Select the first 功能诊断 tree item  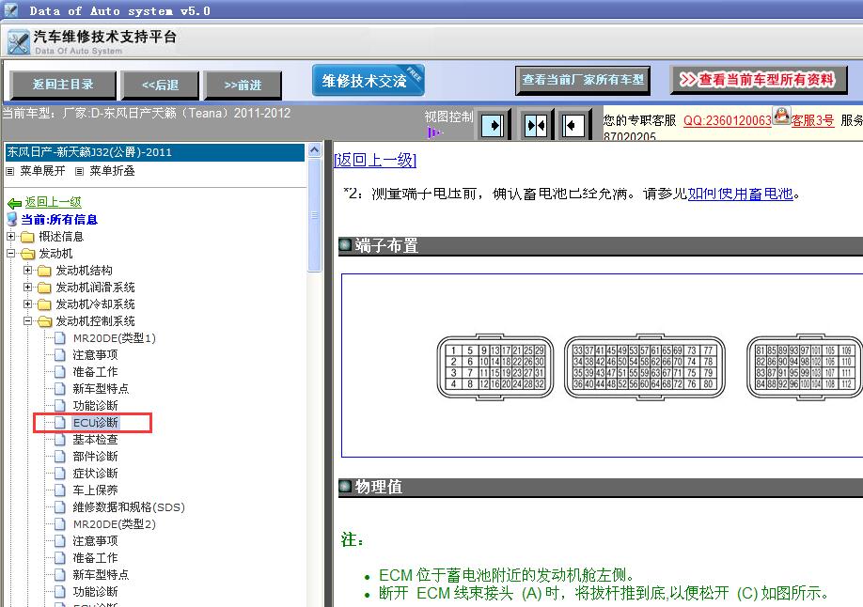95,406
